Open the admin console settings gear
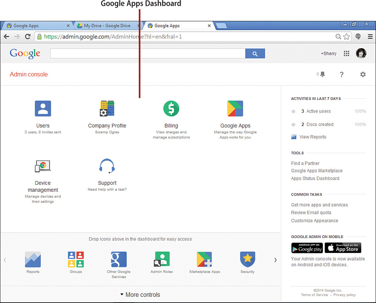Screen dimensions: 376x303 pyautogui.click(x=363, y=74)
